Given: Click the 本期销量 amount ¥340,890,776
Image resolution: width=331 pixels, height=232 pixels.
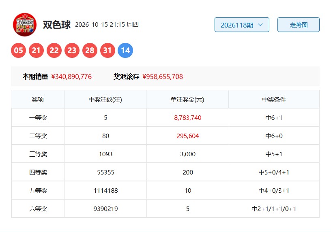Looking at the screenshot, I should tap(71, 77).
